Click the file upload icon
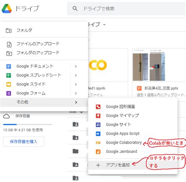 point(9,45)
